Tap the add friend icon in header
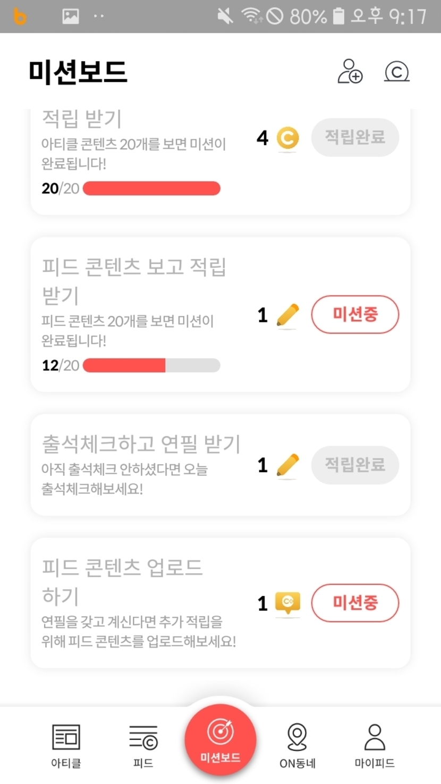 point(350,71)
